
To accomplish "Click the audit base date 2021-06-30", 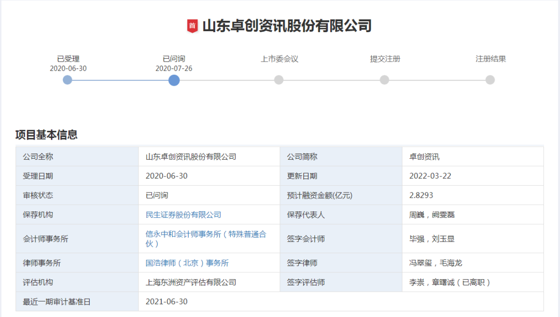I will point(166,301).
